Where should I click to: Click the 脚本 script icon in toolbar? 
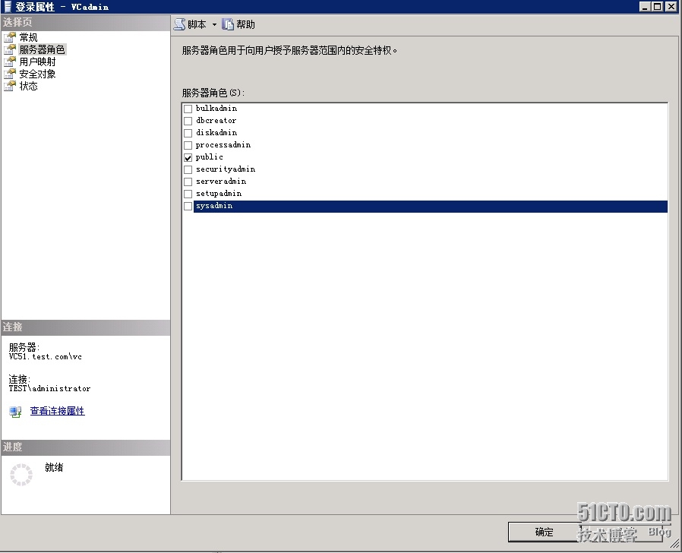[x=180, y=24]
